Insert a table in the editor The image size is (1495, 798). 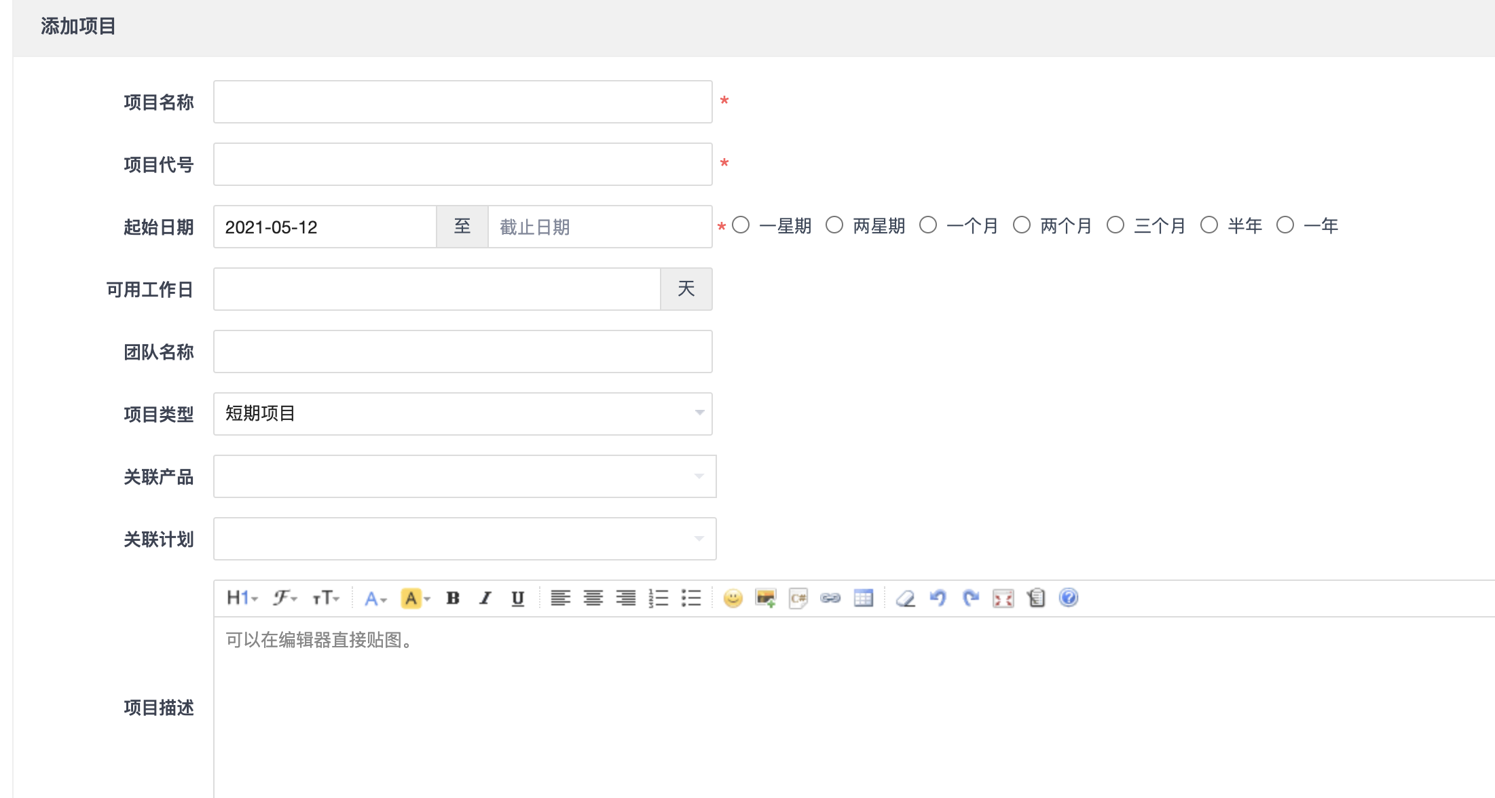[x=863, y=598]
